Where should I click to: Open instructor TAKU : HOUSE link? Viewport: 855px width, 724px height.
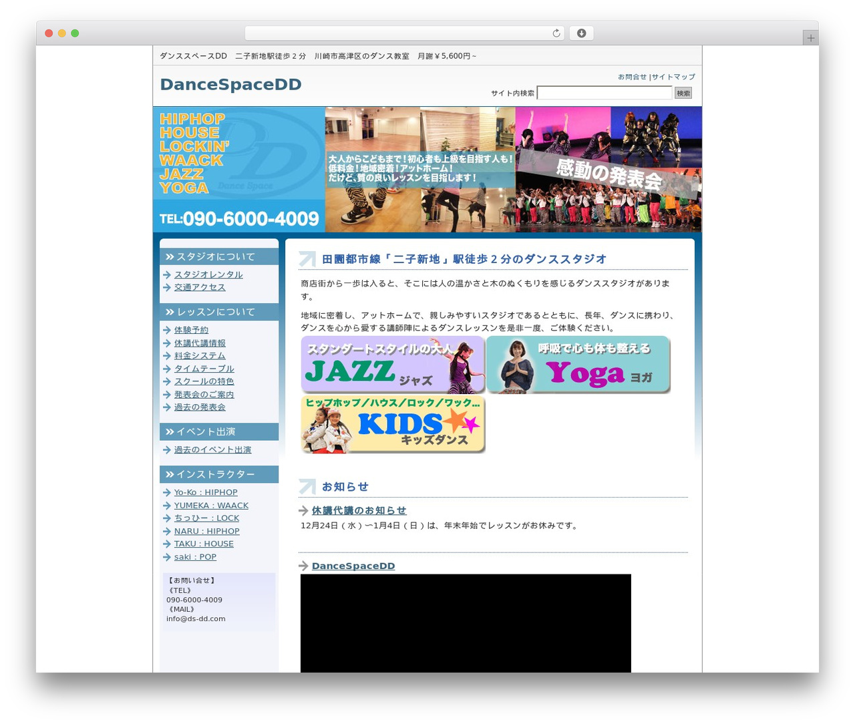[204, 544]
